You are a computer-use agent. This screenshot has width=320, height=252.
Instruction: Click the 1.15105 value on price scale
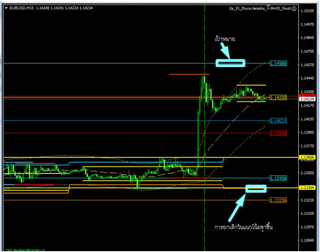307,11
